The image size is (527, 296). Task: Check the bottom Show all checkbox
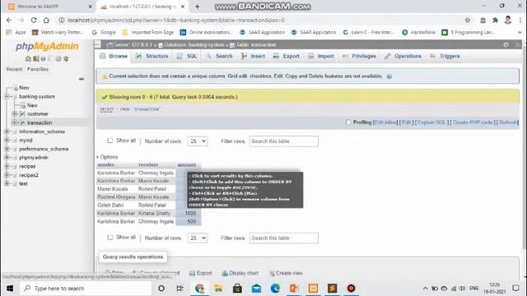110,238
